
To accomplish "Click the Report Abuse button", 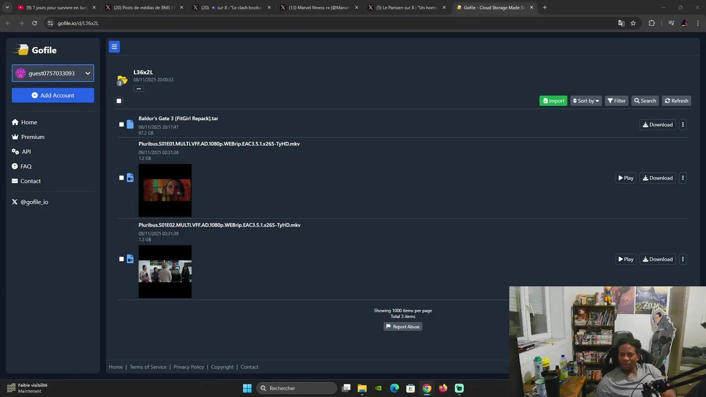I will tap(403, 326).
